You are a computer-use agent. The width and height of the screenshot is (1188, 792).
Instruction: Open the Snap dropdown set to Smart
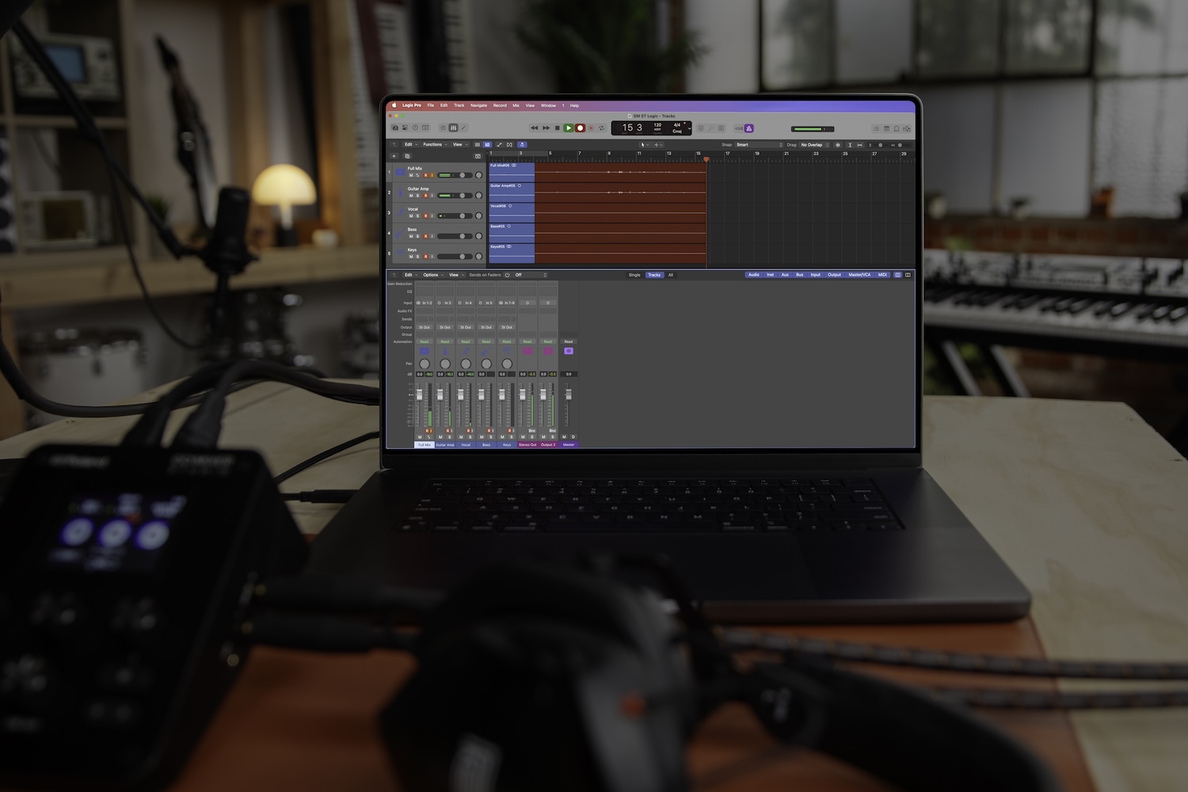coord(759,145)
